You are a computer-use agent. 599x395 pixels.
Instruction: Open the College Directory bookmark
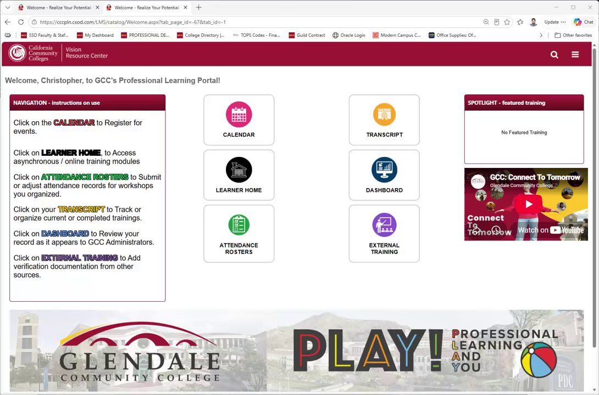pos(201,35)
